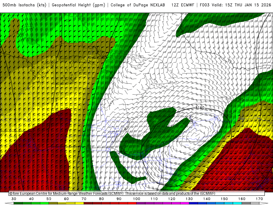Click the 'F003 Valid: 15Z THU JAN 15 2026' text

235,5
